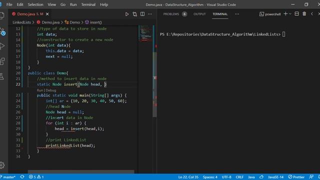Switch to the Output panel tab
Viewport: 320px width, 180px height.
199,14
